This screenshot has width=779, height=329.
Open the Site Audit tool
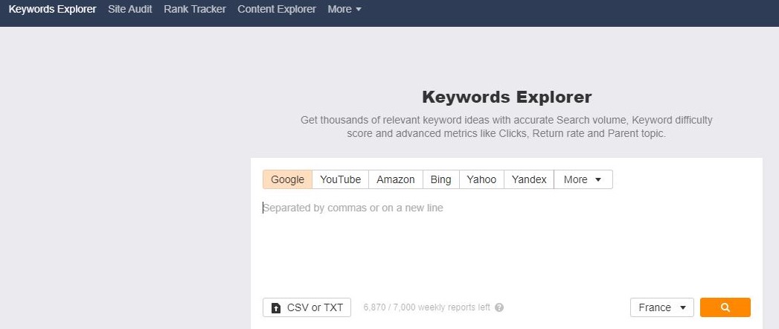pos(130,9)
